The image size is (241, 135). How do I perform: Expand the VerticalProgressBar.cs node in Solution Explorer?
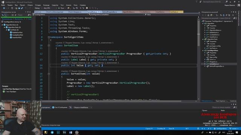coord(205,66)
